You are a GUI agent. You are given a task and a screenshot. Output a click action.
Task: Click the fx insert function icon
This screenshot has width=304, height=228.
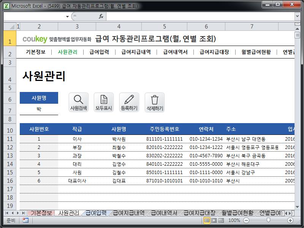[101, 16]
